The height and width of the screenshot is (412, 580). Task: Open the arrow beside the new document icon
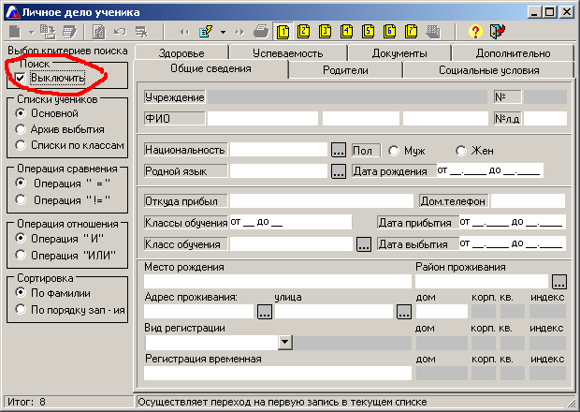coord(32,32)
